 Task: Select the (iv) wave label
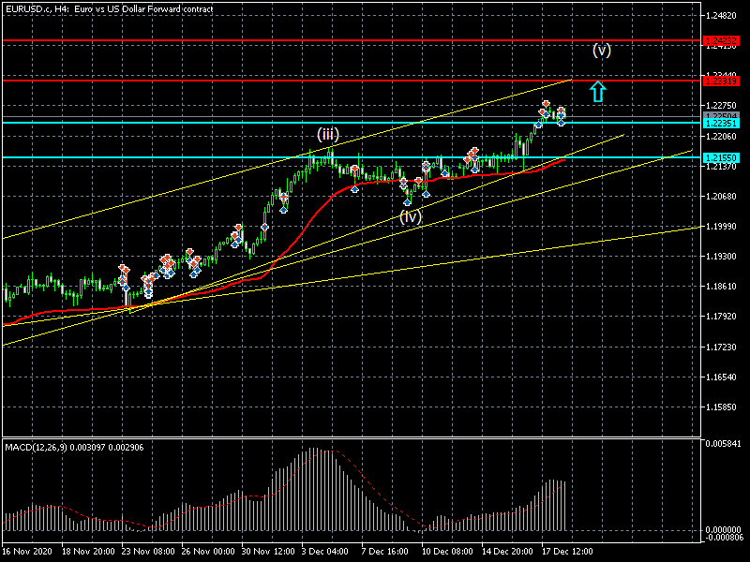point(411,216)
